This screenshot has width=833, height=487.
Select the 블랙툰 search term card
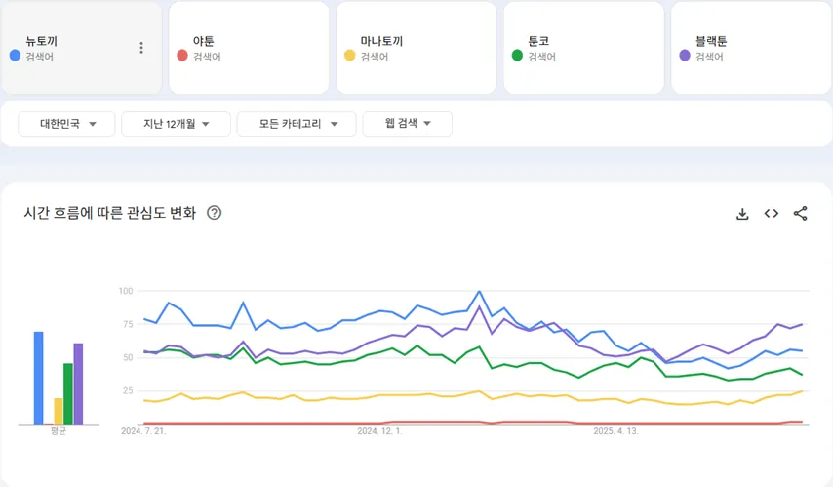point(751,48)
